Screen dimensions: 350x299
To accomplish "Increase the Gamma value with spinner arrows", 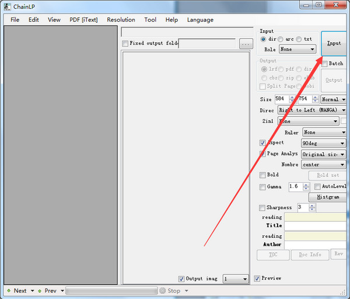I will (306, 185).
